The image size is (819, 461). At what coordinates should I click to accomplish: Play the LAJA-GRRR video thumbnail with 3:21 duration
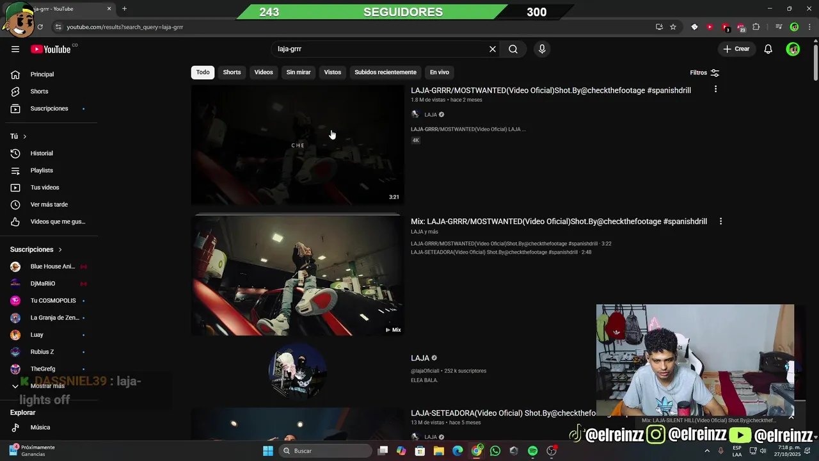[x=298, y=145]
